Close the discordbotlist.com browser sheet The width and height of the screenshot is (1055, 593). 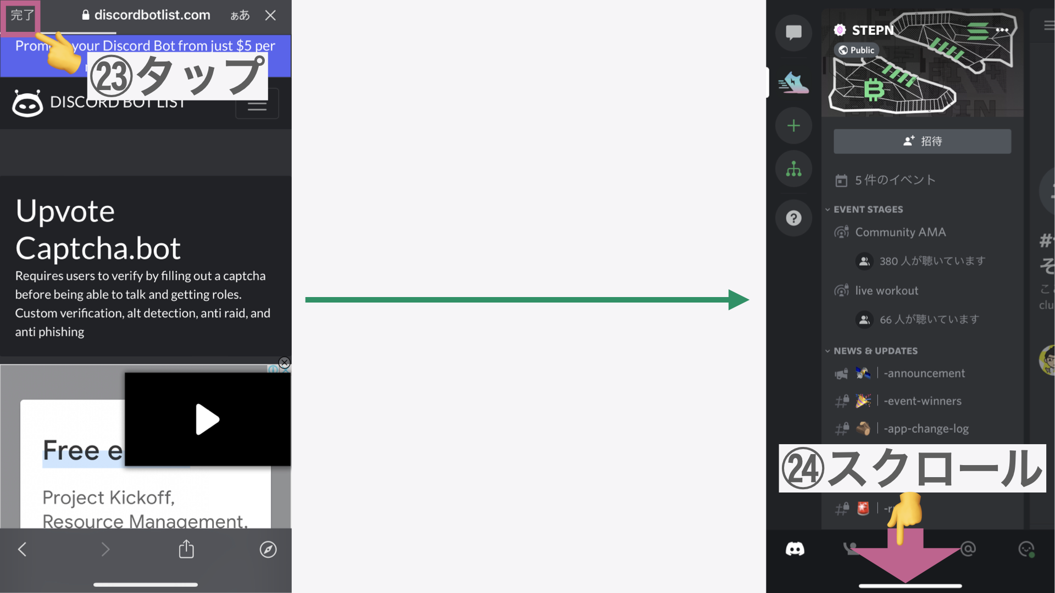270,15
